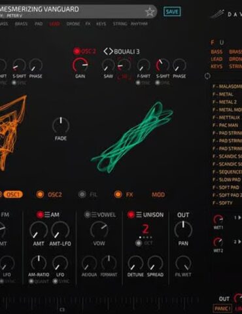This screenshot has width=242, height=314.
Task: Switch to the OSC2 section tab label
Action: [55, 194]
